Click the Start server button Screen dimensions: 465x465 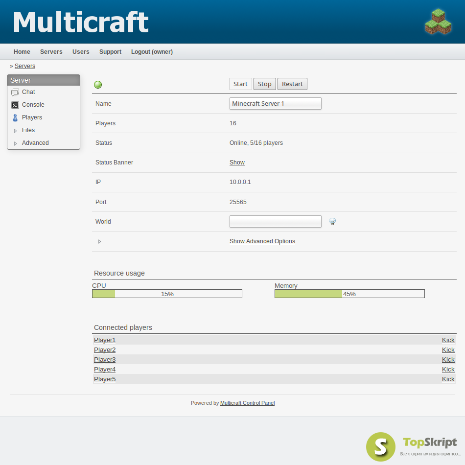pos(240,84)
